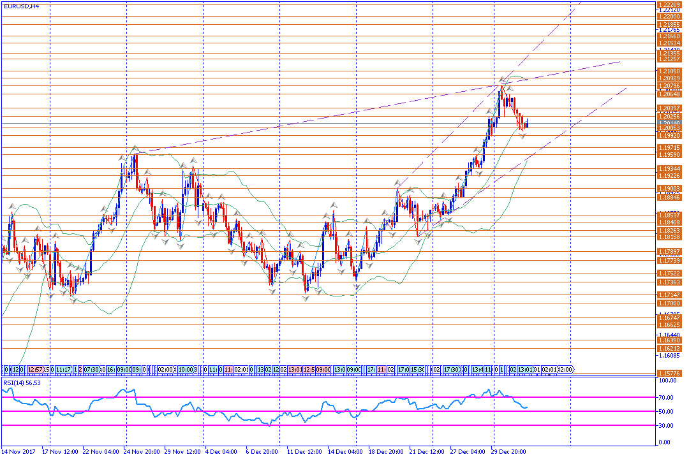Click the RSI 30.00 scale value
The image size is (689, 459).
(x=667, y=425)
